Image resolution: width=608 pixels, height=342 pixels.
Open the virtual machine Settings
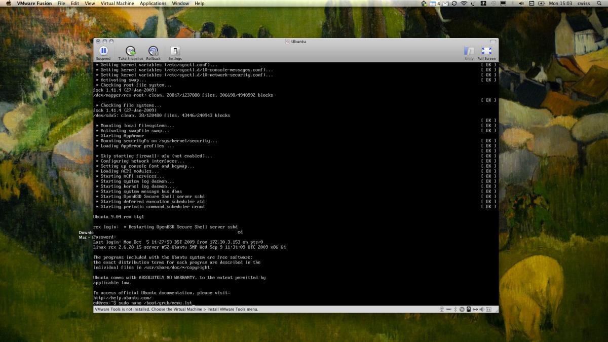175,51
